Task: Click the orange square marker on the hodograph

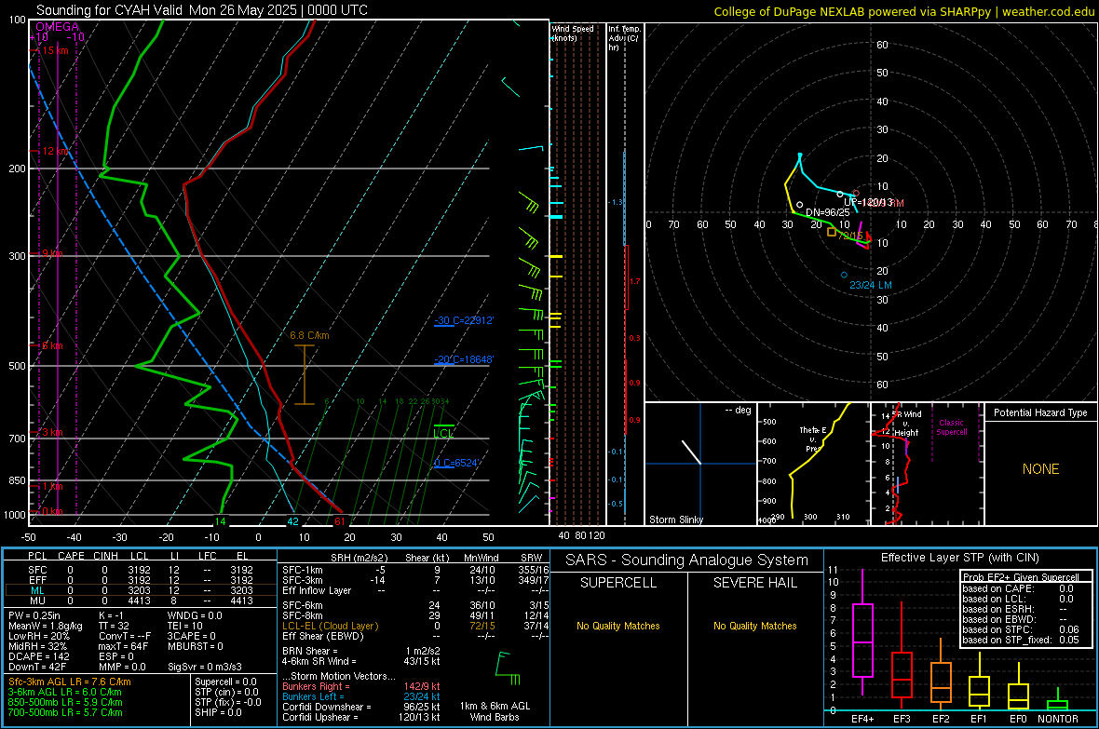Action: tap(832, 232)
